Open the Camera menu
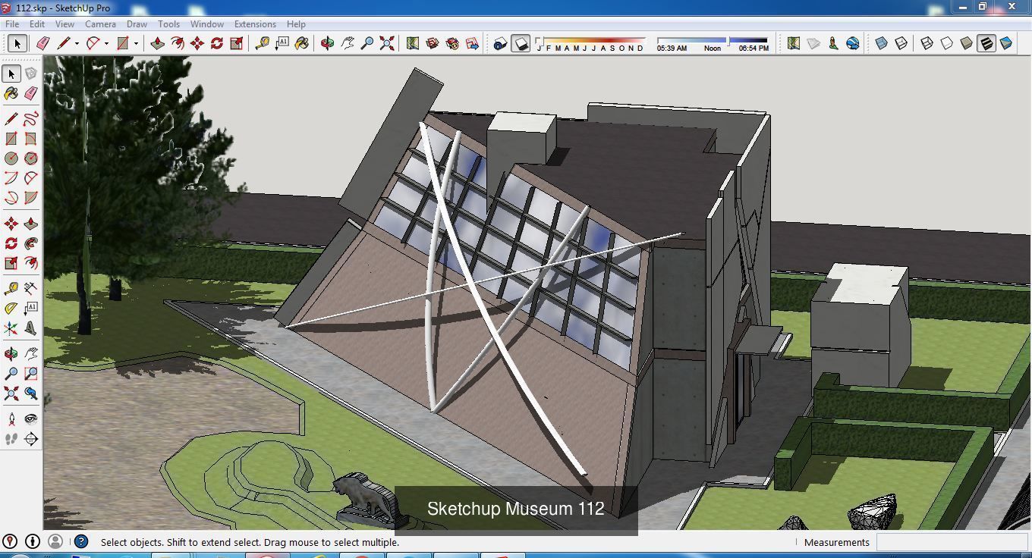Image resolution: width=1032 pixels, height=558 pixels. coord(100,24)
